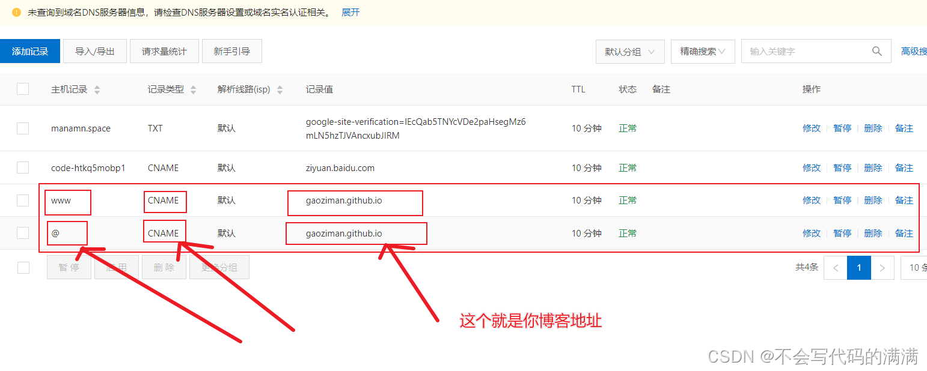The width and height of the screenshot is (927, 371).
Task: Click 备注 for the www record
Action: click(904, 201)
